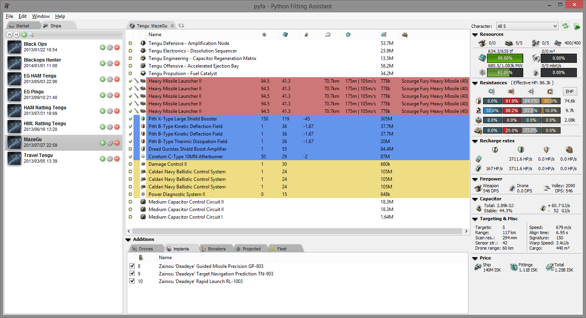Delete the HAM Ratting Tengu fit

[x=117, y=111]
